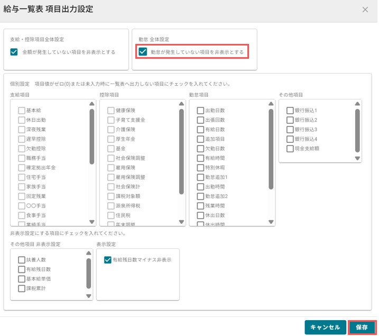Check the 家族手当 checkbox

click(x=22, y=187)
